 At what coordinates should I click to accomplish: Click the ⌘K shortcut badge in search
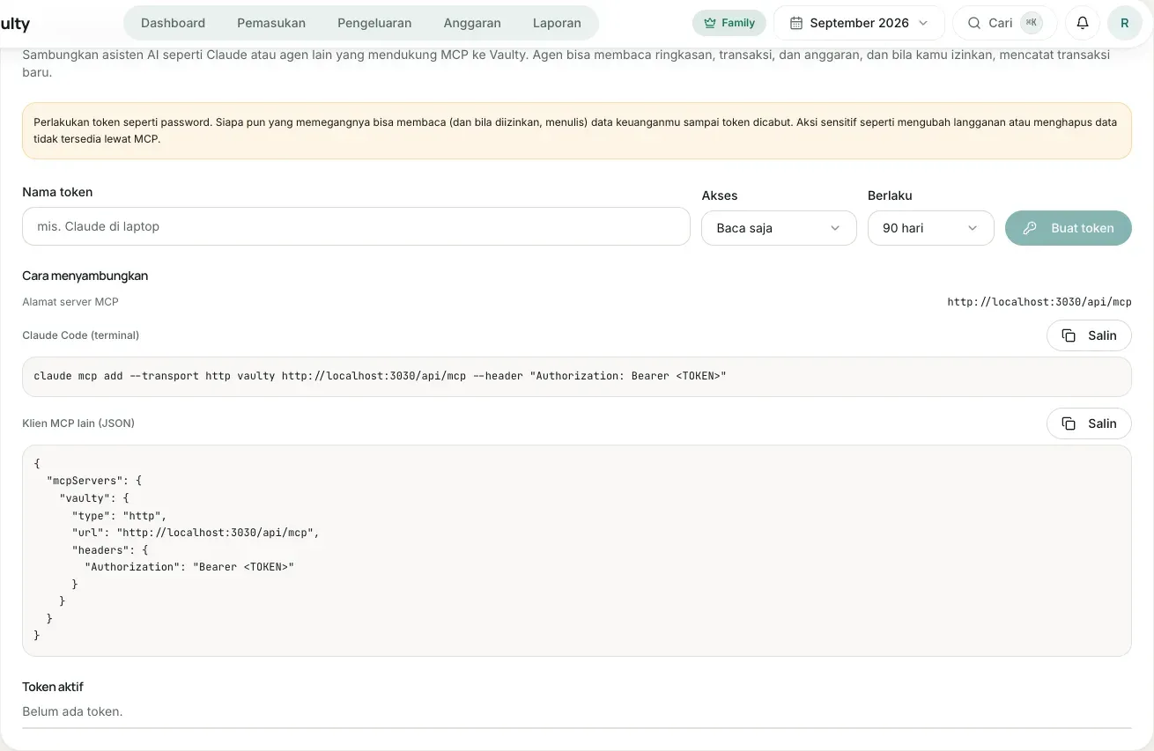point(1032,23)
